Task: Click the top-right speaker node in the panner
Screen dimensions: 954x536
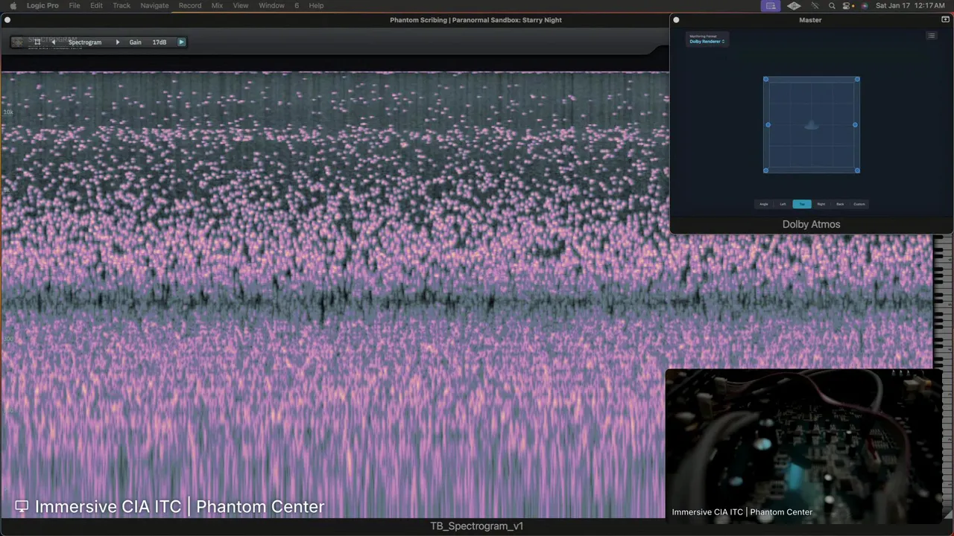Action: (857, 79)
